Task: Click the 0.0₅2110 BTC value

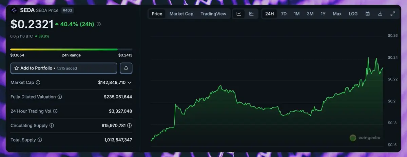Action: [x=22, y=36]
